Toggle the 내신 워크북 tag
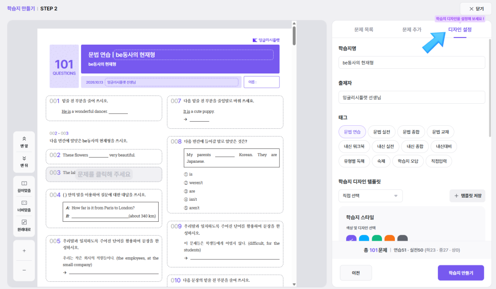The width and height of the screenshot is (496, 289). tap(354, 146)
